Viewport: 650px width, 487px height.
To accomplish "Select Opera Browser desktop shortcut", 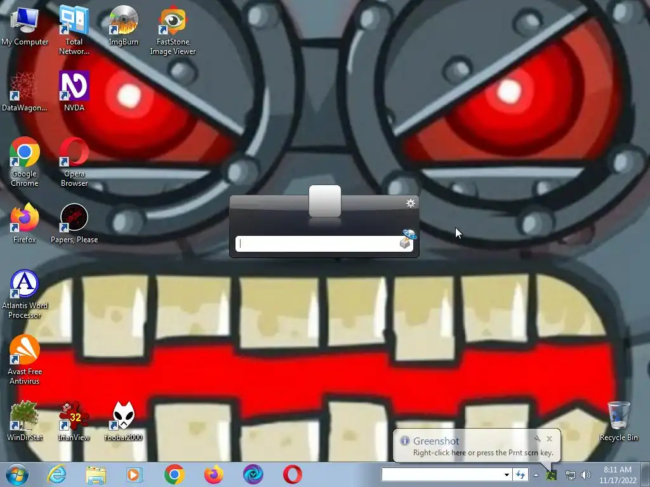I will [74, 162].
